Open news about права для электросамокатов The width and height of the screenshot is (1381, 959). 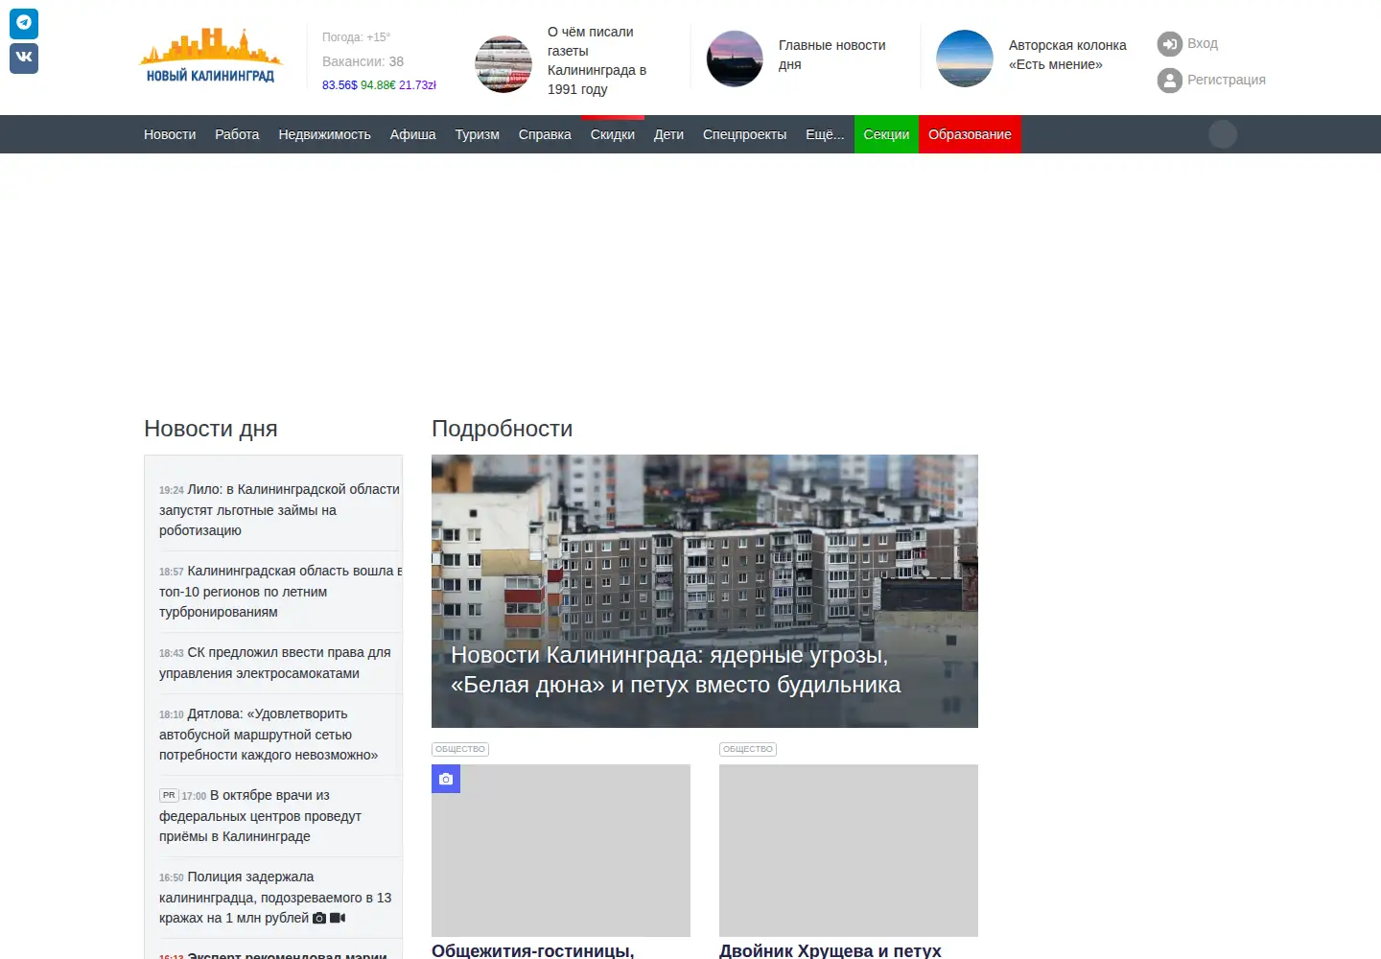275,662
